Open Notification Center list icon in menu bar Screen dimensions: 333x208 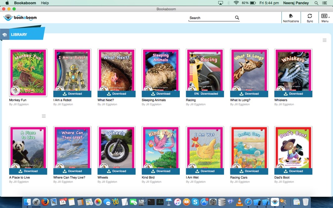(325, 3)
